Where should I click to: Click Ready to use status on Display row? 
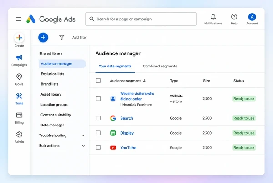[x=244, y=133]
